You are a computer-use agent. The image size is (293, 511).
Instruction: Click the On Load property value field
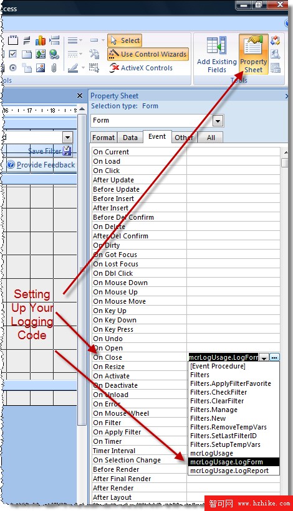click(233, 161)
